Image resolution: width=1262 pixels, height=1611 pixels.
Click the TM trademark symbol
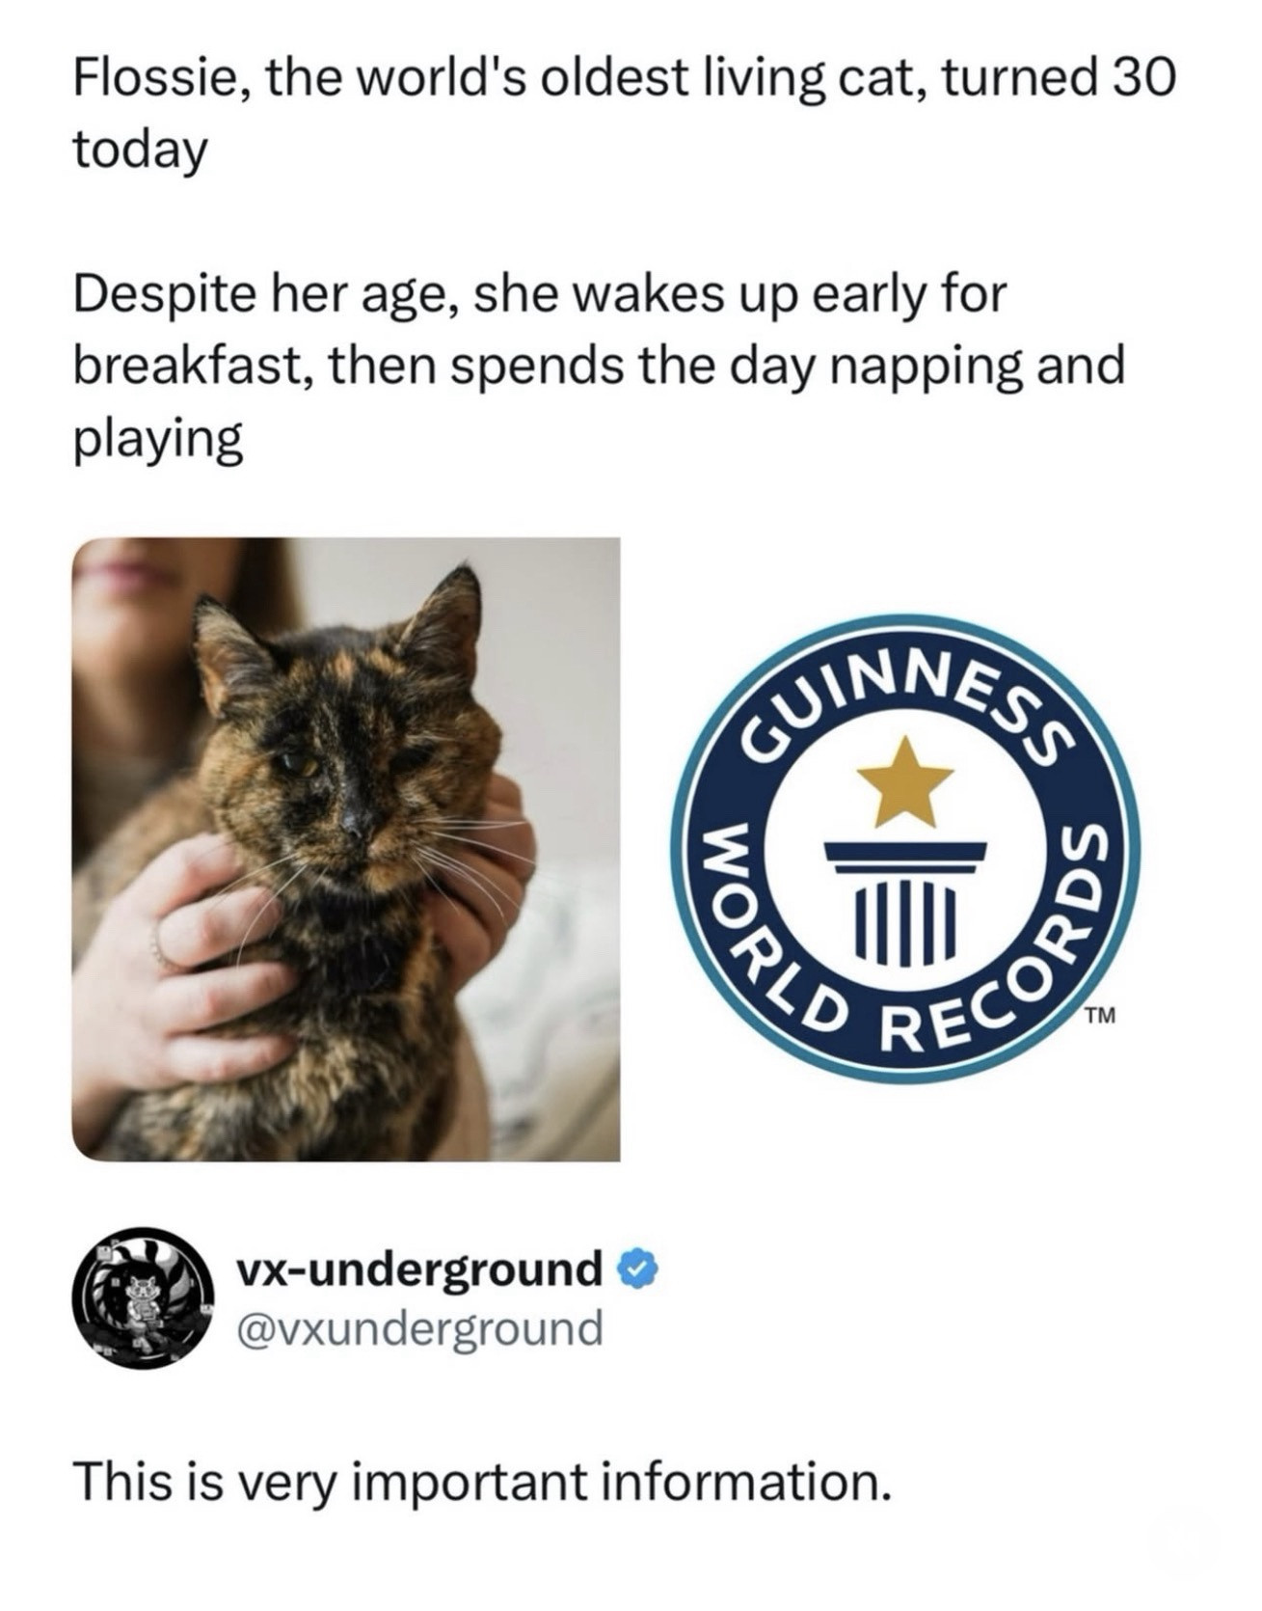click(x=1100, y=1015)
